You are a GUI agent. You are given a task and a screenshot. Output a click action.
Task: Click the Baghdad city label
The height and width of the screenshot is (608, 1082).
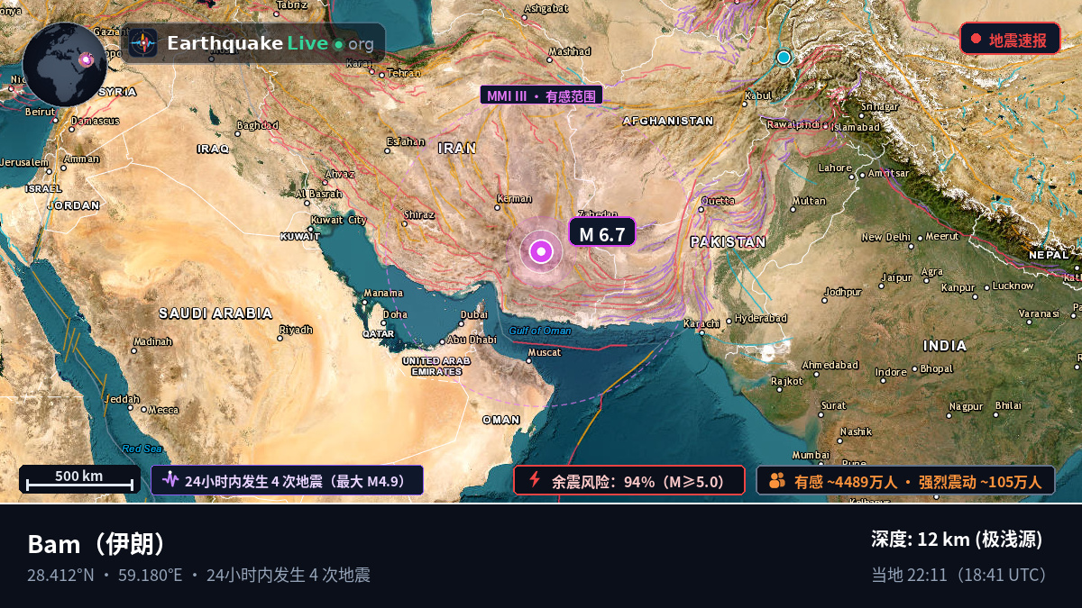point(258,125)
